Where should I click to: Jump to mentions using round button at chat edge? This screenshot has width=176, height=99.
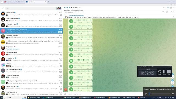(172, 82)
